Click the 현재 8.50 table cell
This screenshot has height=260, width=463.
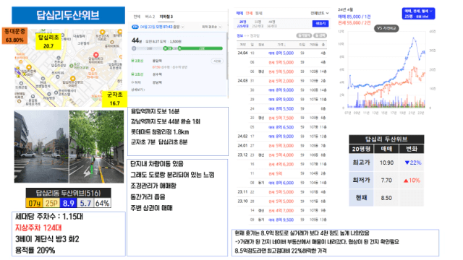[x=386, y=198]
